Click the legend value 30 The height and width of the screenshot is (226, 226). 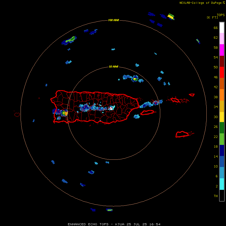tap(216, 117)
